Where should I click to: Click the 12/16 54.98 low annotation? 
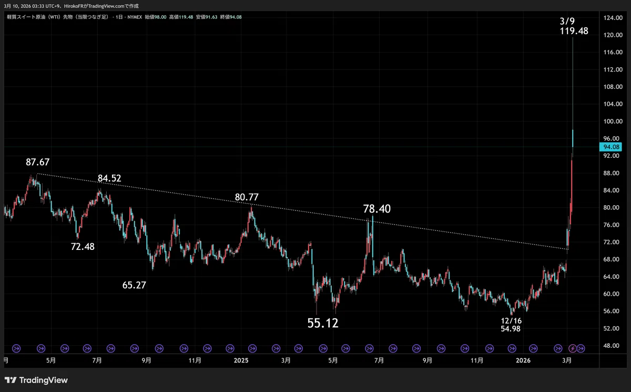tap(512, 325)
